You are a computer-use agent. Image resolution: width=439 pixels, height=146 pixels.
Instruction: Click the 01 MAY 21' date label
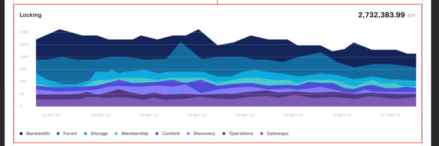tap(52, 115)
